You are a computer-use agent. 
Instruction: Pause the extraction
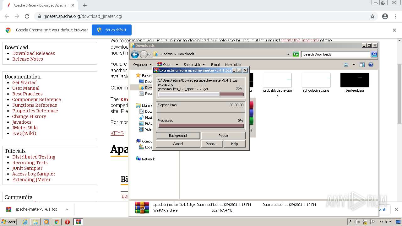(x=223, y=136)
